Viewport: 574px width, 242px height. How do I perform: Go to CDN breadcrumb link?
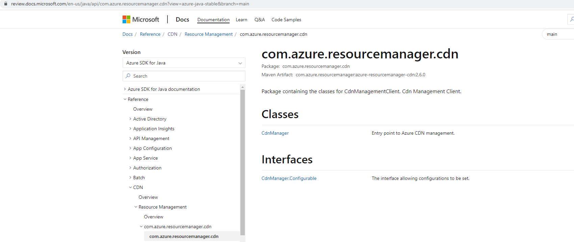tap(173, 34)
